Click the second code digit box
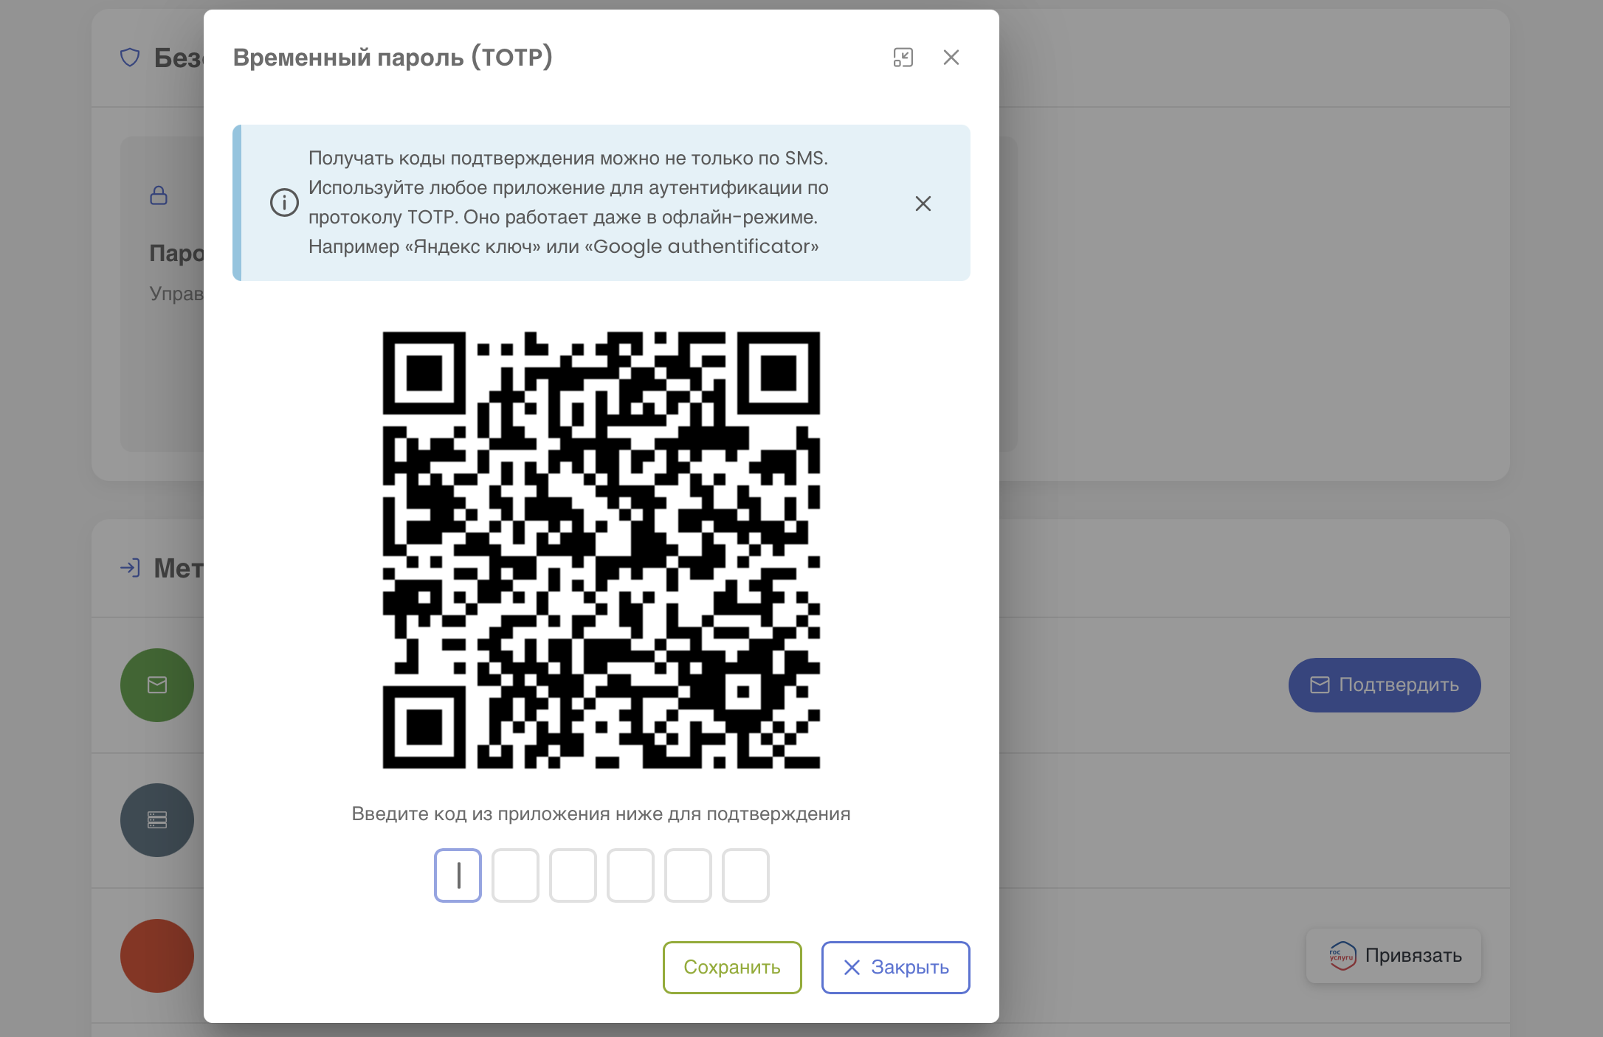This screenshot has width=1603, height=1037. click(515, 875)
